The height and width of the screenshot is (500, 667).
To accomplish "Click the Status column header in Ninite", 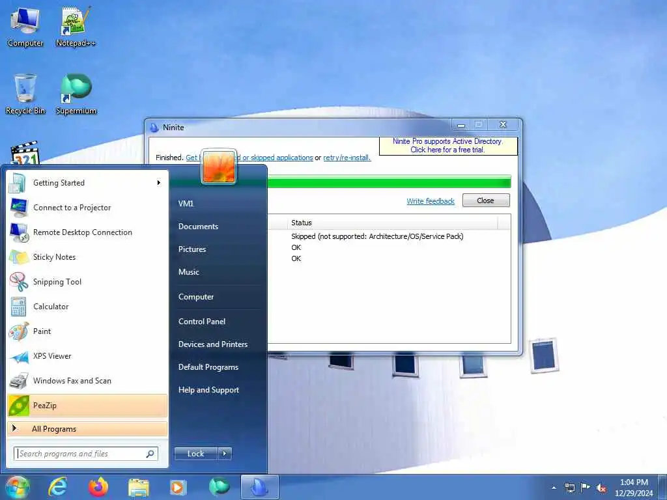I will coord(391,223).
